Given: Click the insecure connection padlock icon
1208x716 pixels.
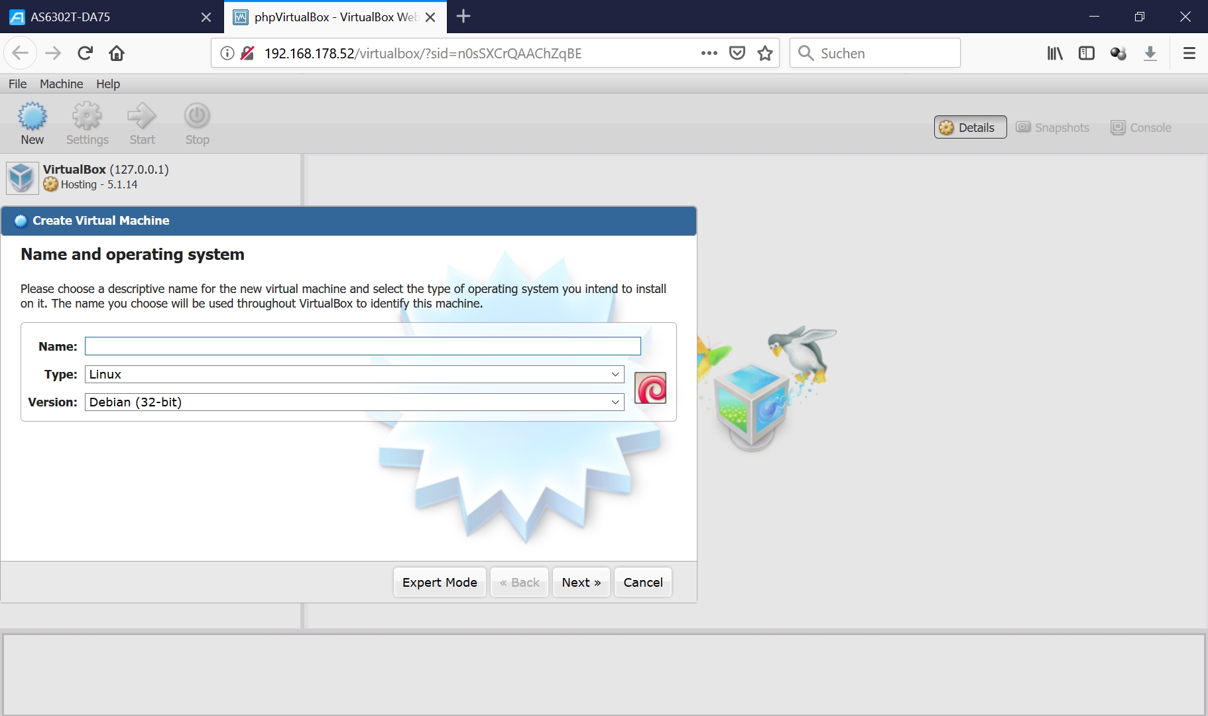Looking at the screenshot, I should (x=247, y=53).
